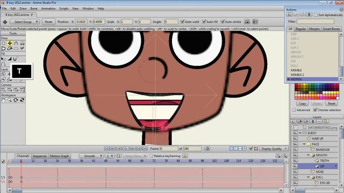Click the Reset style button

[x=332, y=103]
